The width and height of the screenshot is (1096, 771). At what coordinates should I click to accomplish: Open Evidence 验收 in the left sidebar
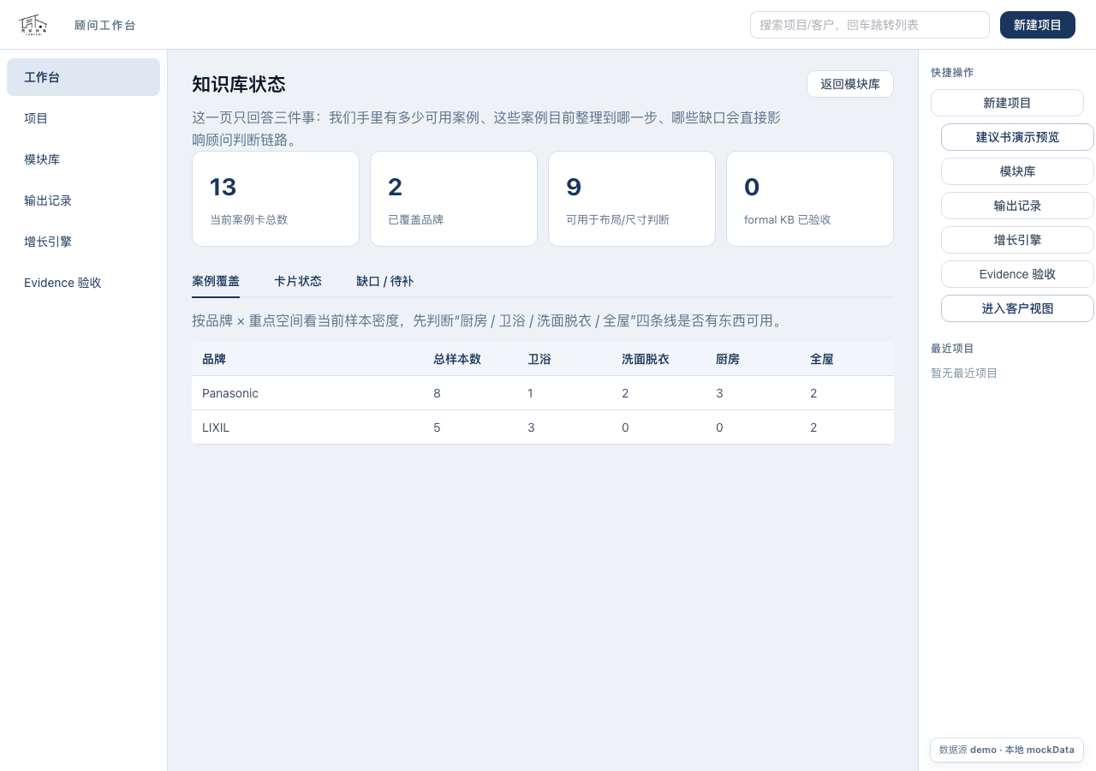click(83, 283)
